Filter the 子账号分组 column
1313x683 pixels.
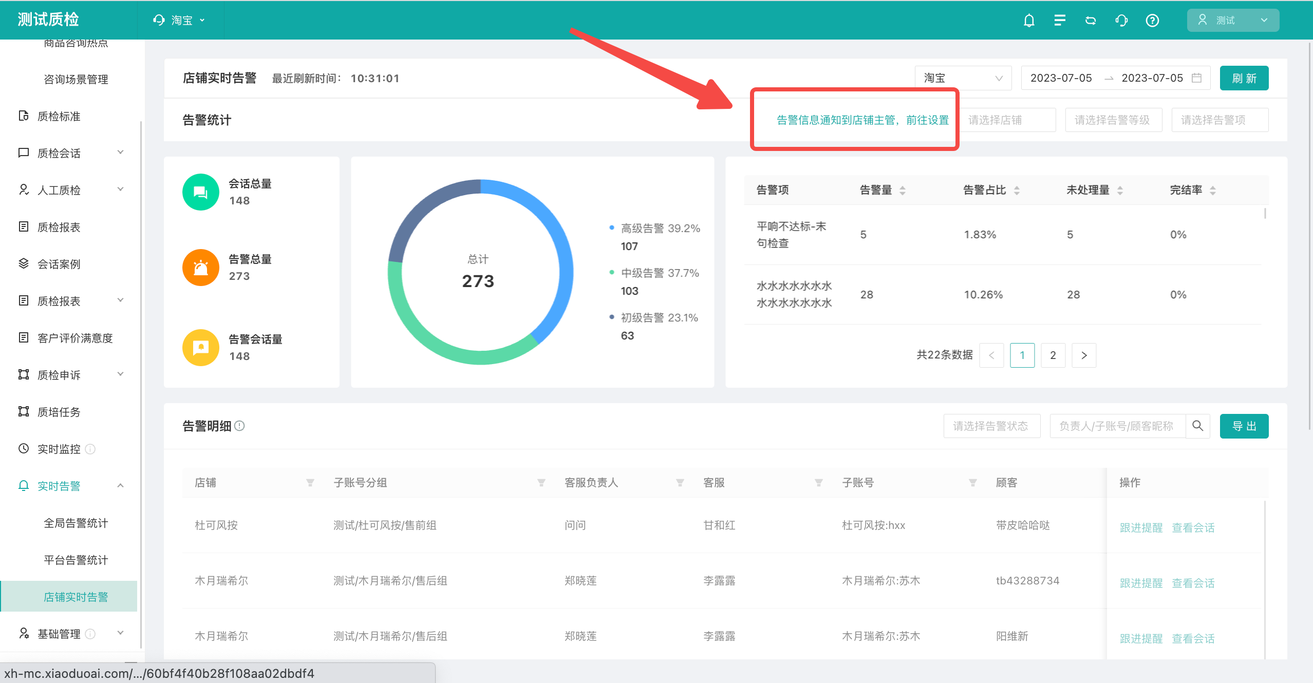[541, 483]
